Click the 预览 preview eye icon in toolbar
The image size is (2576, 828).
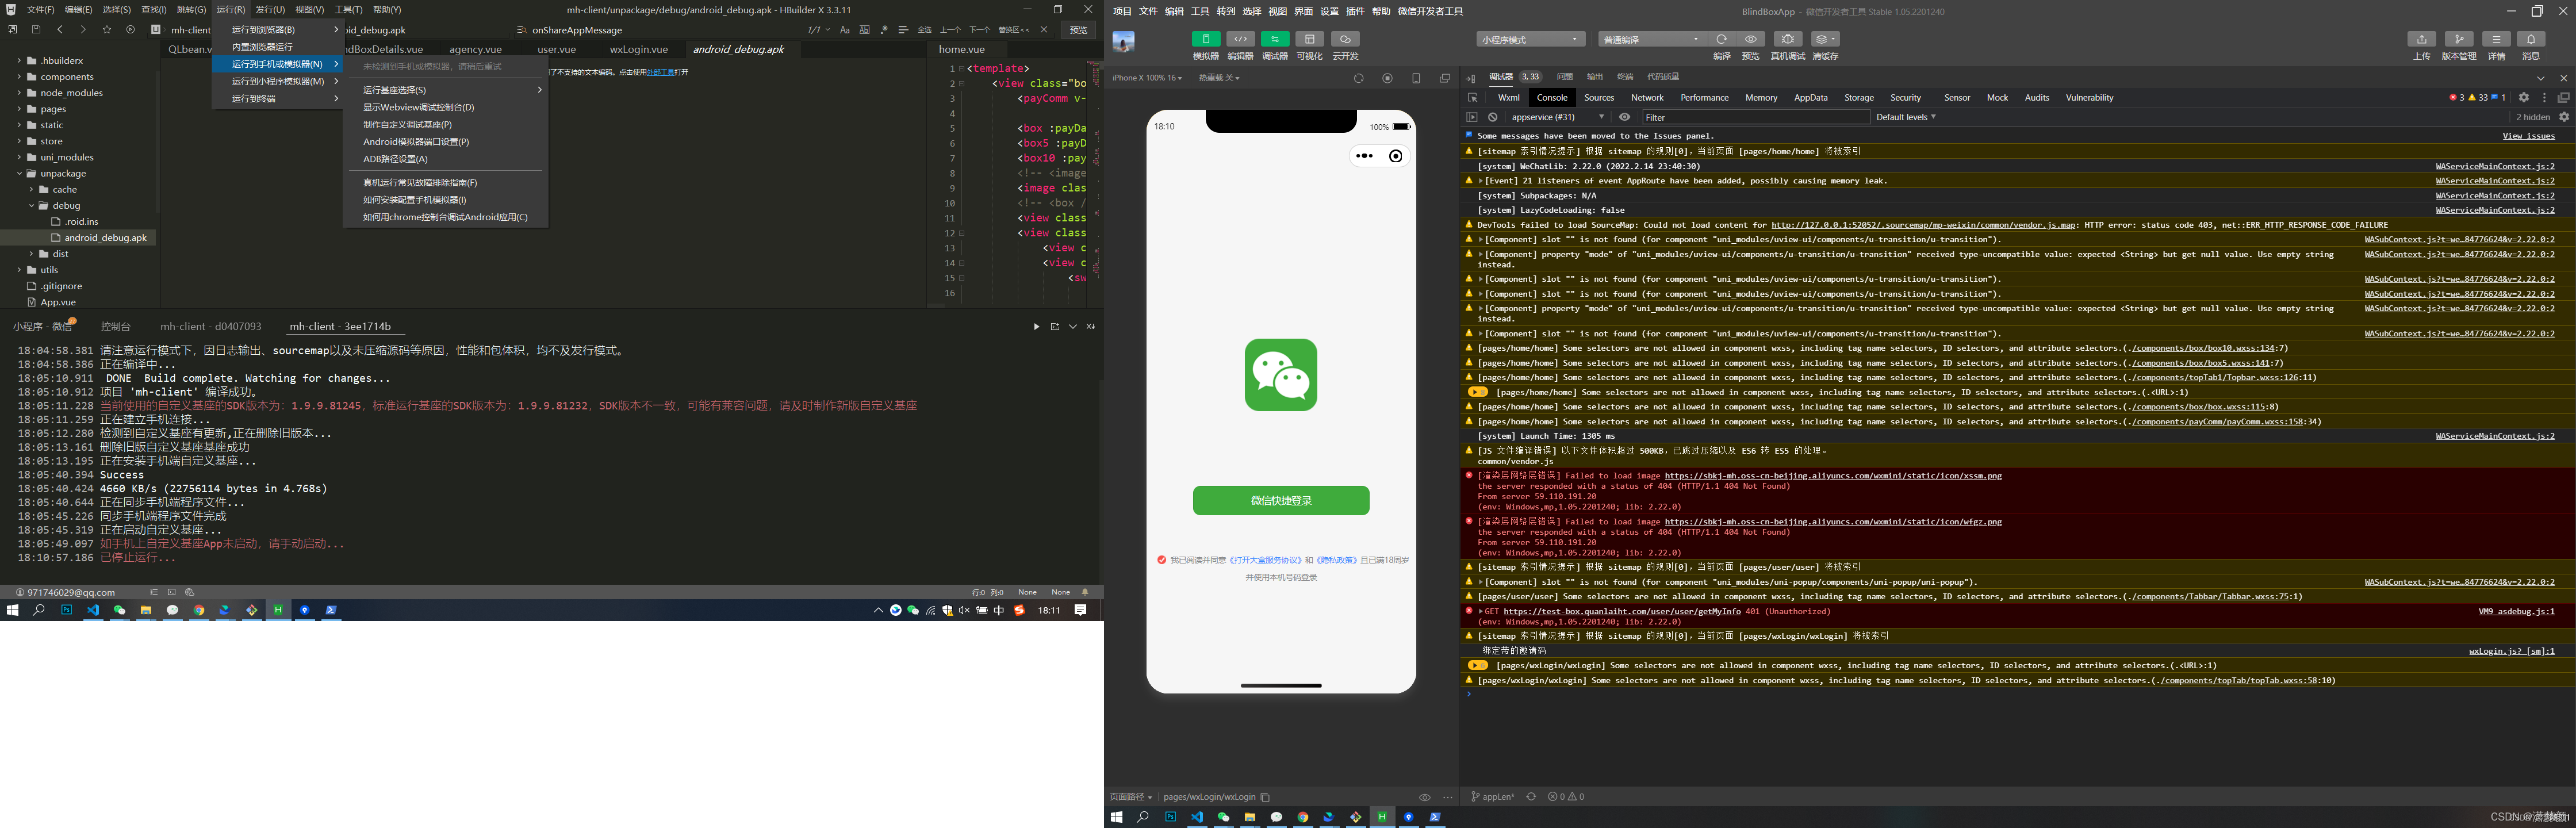point(1750,39)
